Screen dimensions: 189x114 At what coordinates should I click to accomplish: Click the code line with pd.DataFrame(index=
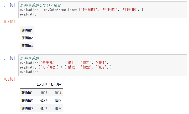[82, 10]
